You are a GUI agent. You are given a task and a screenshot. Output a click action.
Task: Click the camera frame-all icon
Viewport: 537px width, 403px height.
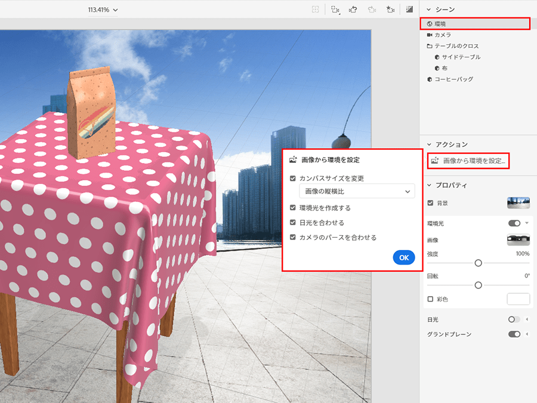pyautogui.click(x=335, y=10)
